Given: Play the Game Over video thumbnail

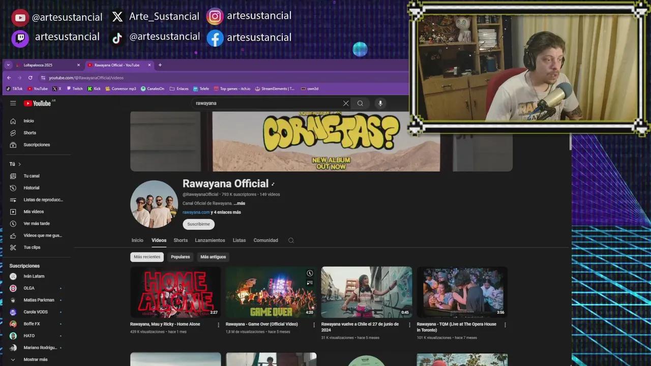Looking at the screenshot, I should 271,292.
